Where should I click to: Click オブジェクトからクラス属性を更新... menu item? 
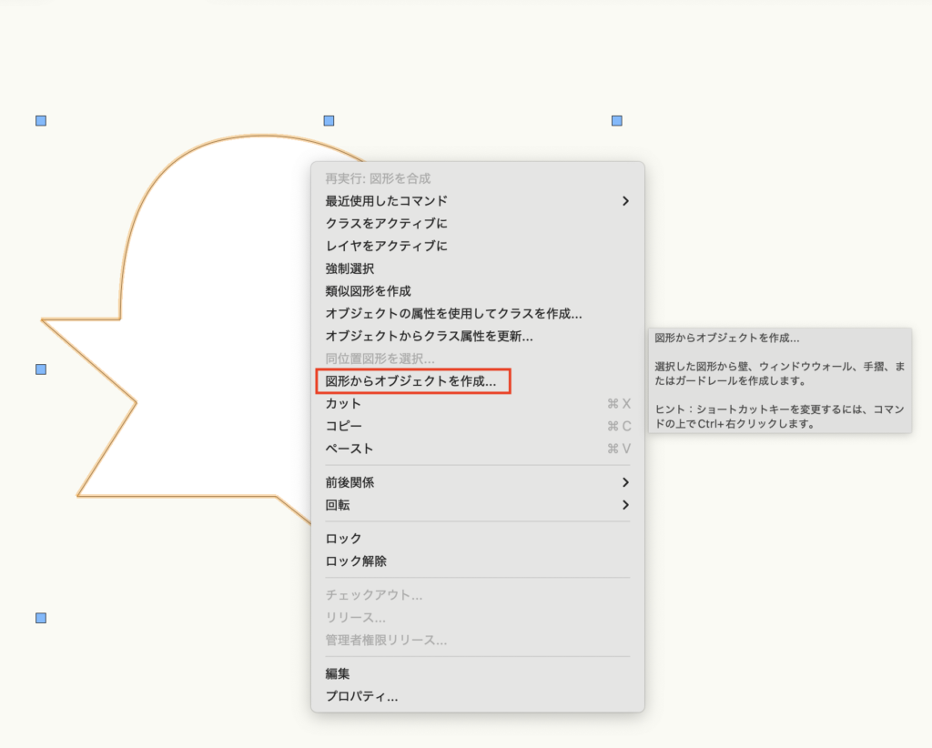click(x=429, y=336)
